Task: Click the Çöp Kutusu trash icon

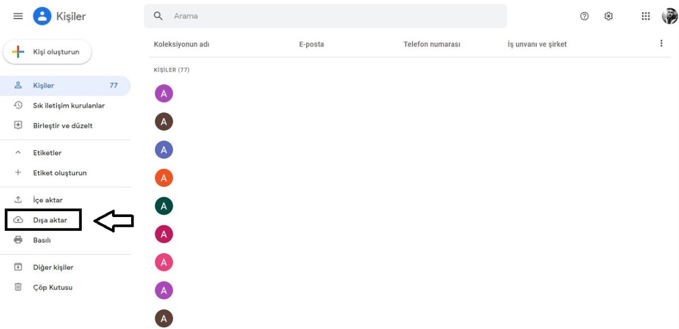Action: (x=18, y=287)
